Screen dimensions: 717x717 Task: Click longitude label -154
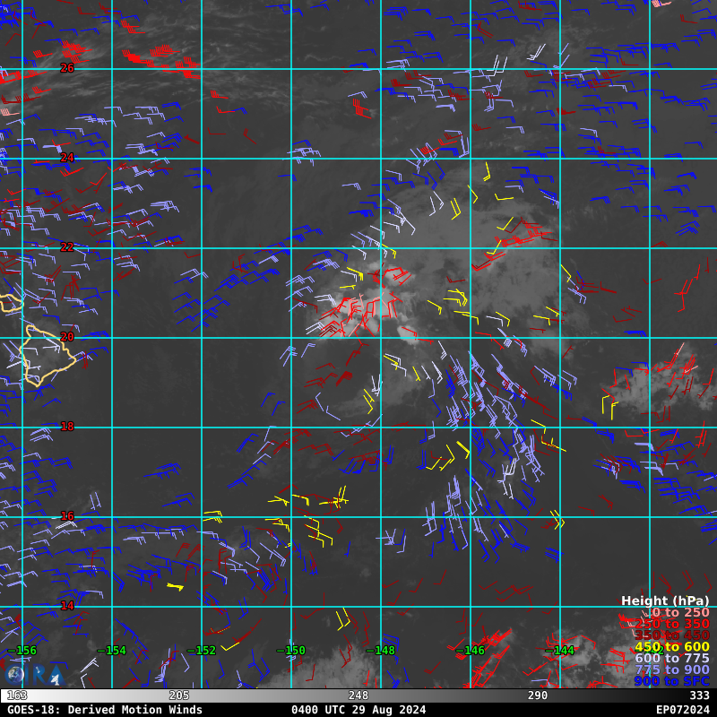111,651
